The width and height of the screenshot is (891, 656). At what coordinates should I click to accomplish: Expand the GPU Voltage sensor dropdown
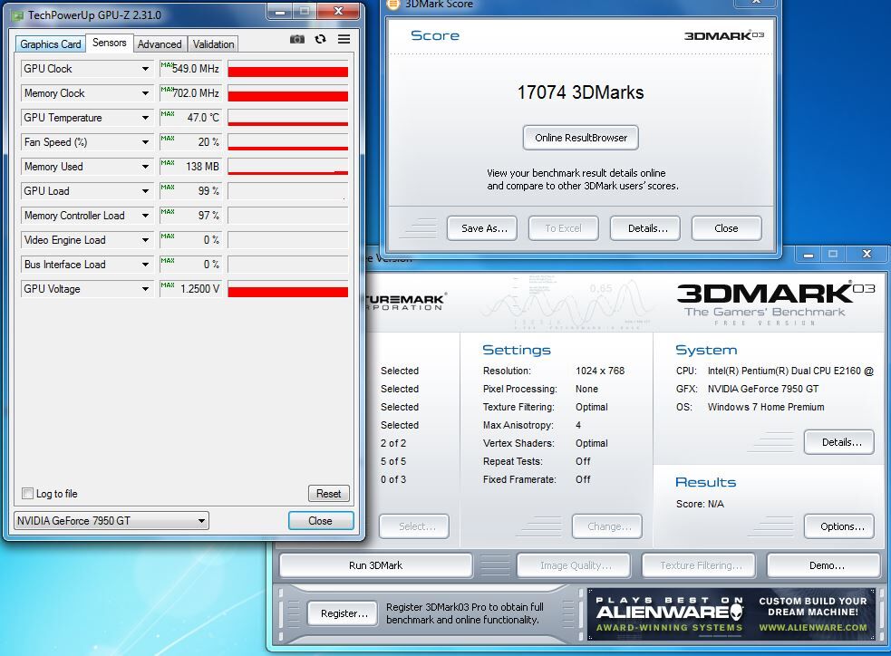point(145,288)
